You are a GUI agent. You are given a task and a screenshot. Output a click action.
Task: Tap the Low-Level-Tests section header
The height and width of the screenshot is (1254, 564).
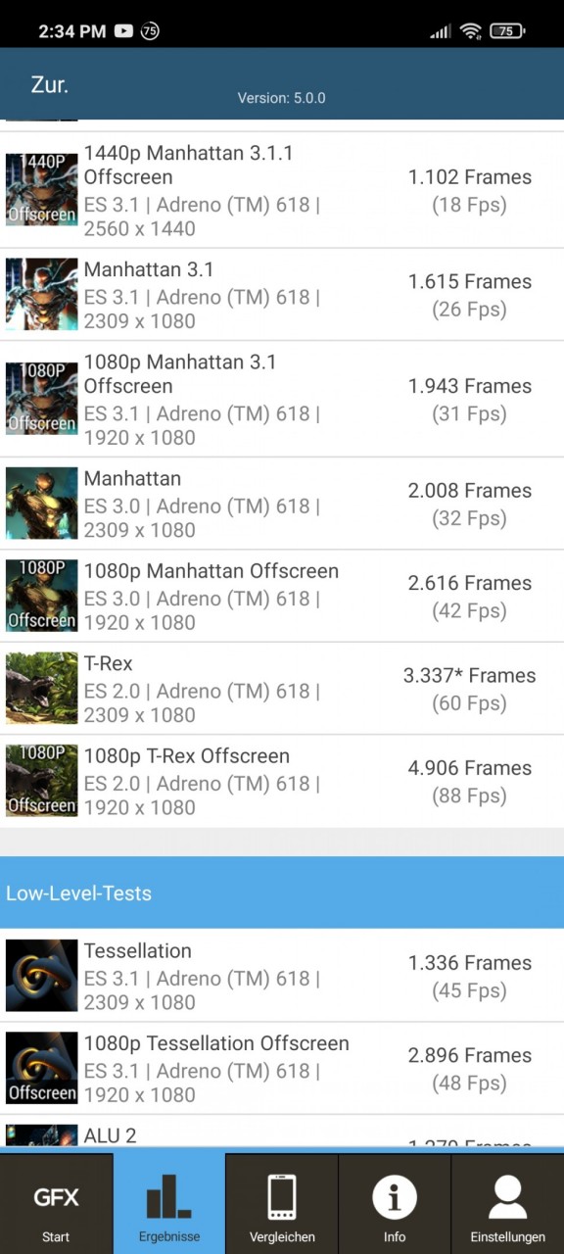click(282, 892)
